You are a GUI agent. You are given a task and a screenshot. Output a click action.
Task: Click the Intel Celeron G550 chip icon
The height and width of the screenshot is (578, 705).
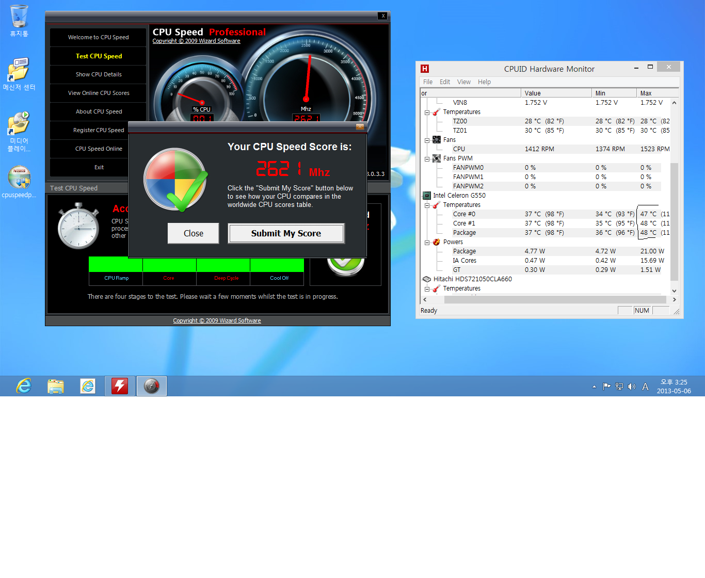tap(427, 196)
